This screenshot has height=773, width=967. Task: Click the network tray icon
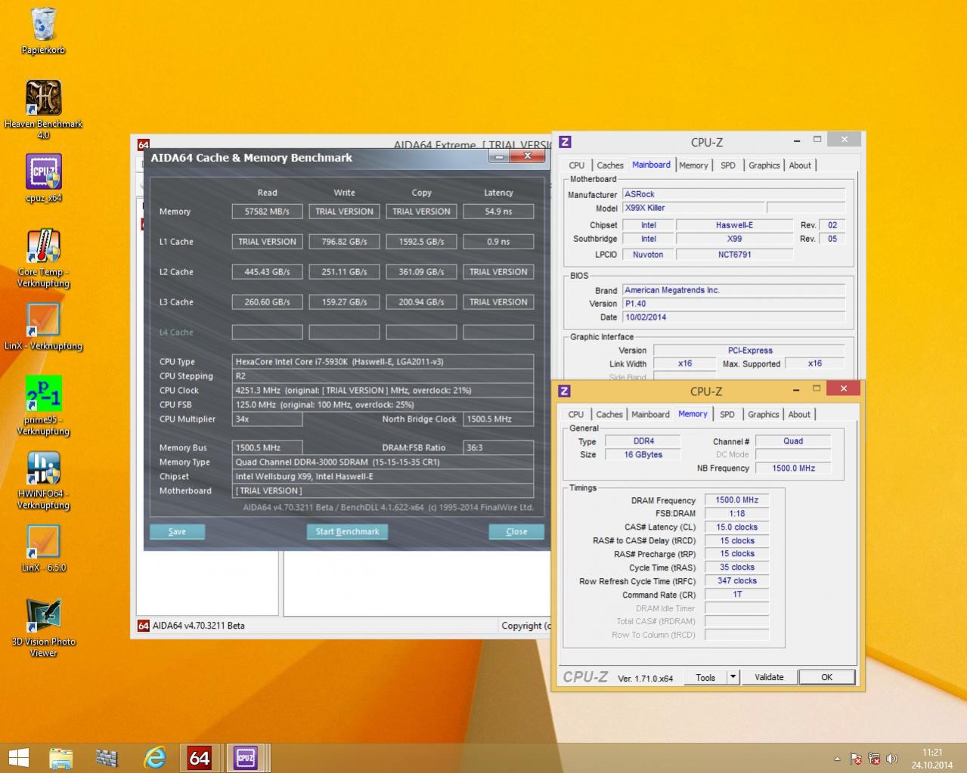[874, 759]
